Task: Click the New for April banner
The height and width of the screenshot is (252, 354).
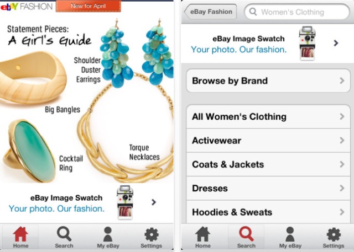Action: pos(88,6)
